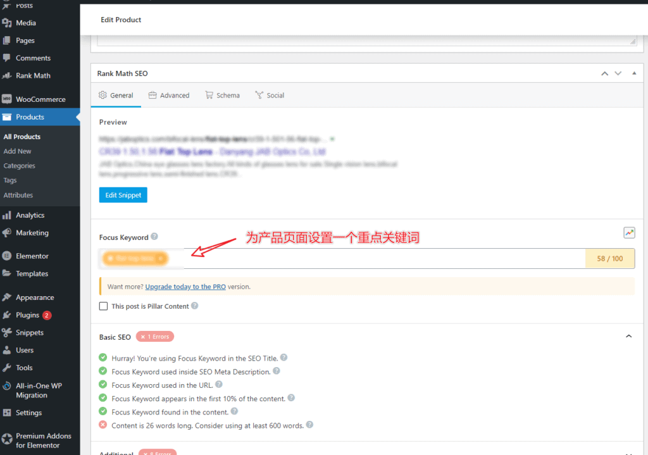Open Tags submenu item
This screenshot has height=455, width=648.
point(10,180)
